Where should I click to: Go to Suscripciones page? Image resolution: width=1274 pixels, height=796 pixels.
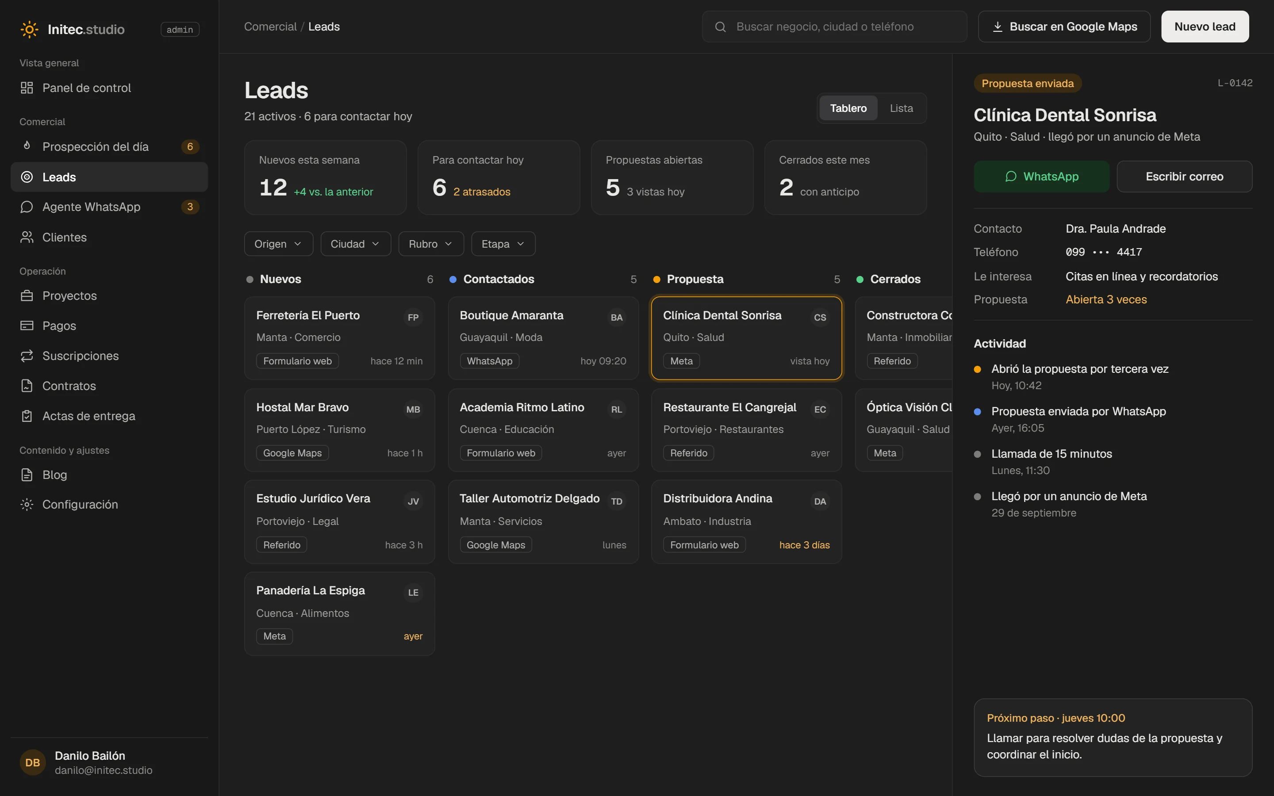point(109,356)
